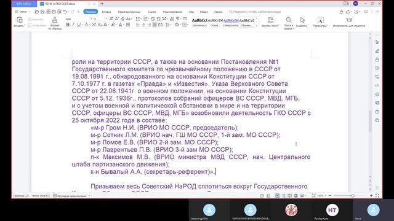The height and width of the screenshot is (221, 394).
Task: Click the lock icon in right sidebar
Action: click(x=377, y=60)
